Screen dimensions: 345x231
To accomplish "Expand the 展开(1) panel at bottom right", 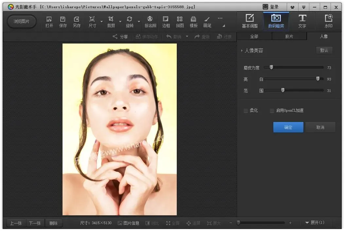I will tap(315, 223).
